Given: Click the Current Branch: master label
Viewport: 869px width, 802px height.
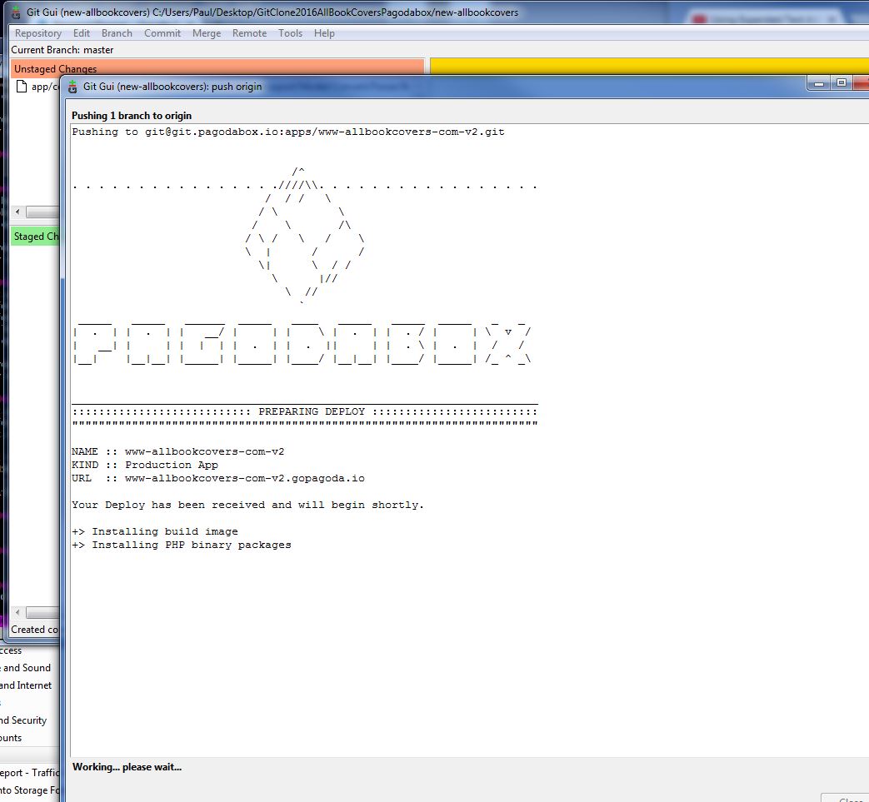Looking at the screenshot, I should (x=62, y=50).
